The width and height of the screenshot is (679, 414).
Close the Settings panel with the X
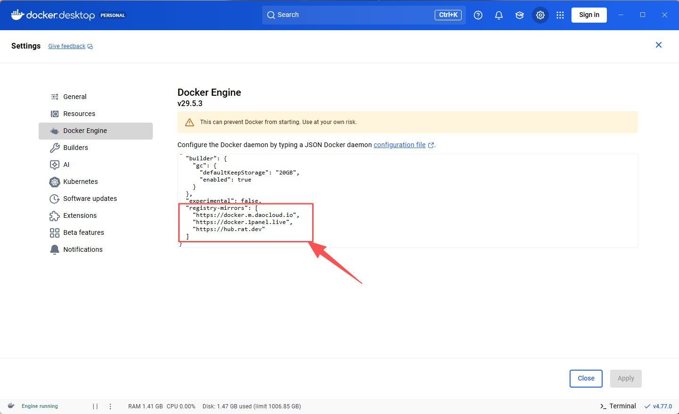[659, 45]
